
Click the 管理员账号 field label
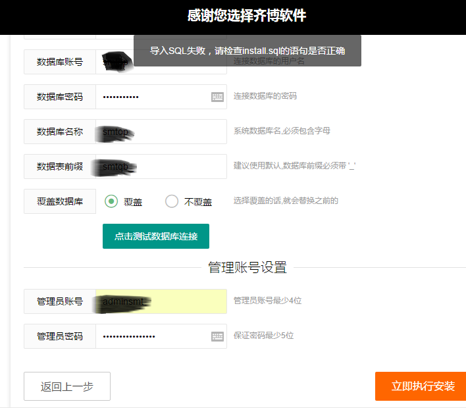60,301
